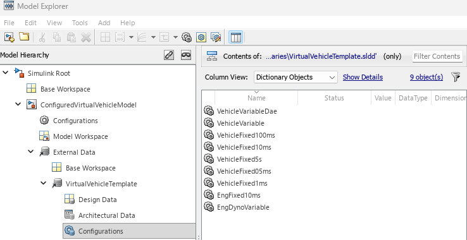Open the Help menu
The image size is (467, 240).
pos(128,23)
